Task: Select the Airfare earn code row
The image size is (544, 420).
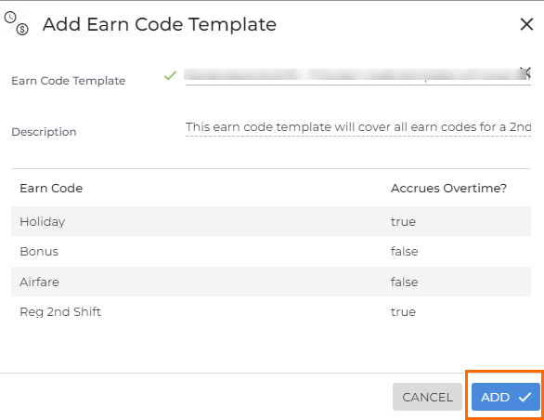Action: coord(271,282)
